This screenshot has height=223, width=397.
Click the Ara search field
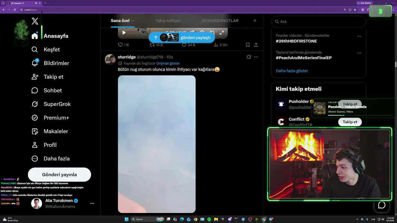coord(319,22)
